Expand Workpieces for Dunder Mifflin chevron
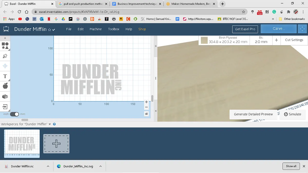This screenshot has height=173, width=308. [x=50, y=124]
